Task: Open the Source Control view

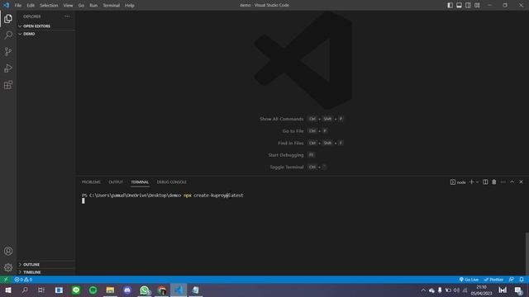Action: coord(8,51)
